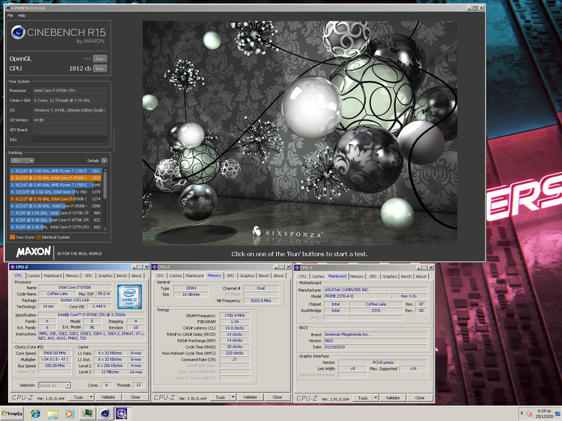Run the CPU benchmark test
Viewport: 562px width, 421px height.
(100, 68)
